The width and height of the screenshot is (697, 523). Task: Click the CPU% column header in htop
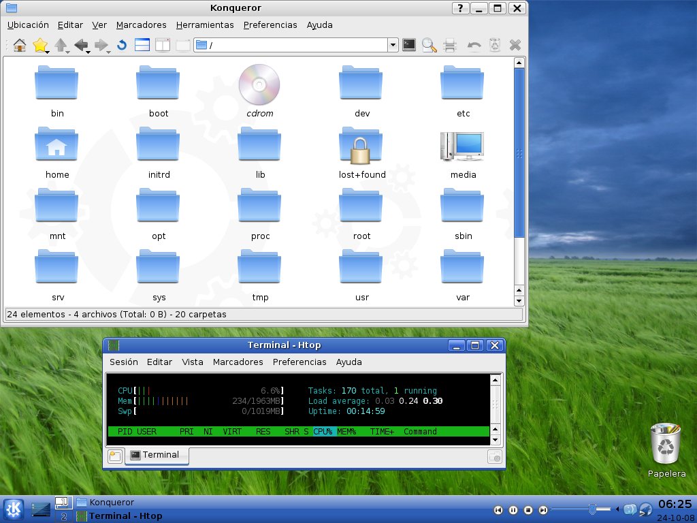click(x=323, y=431)
